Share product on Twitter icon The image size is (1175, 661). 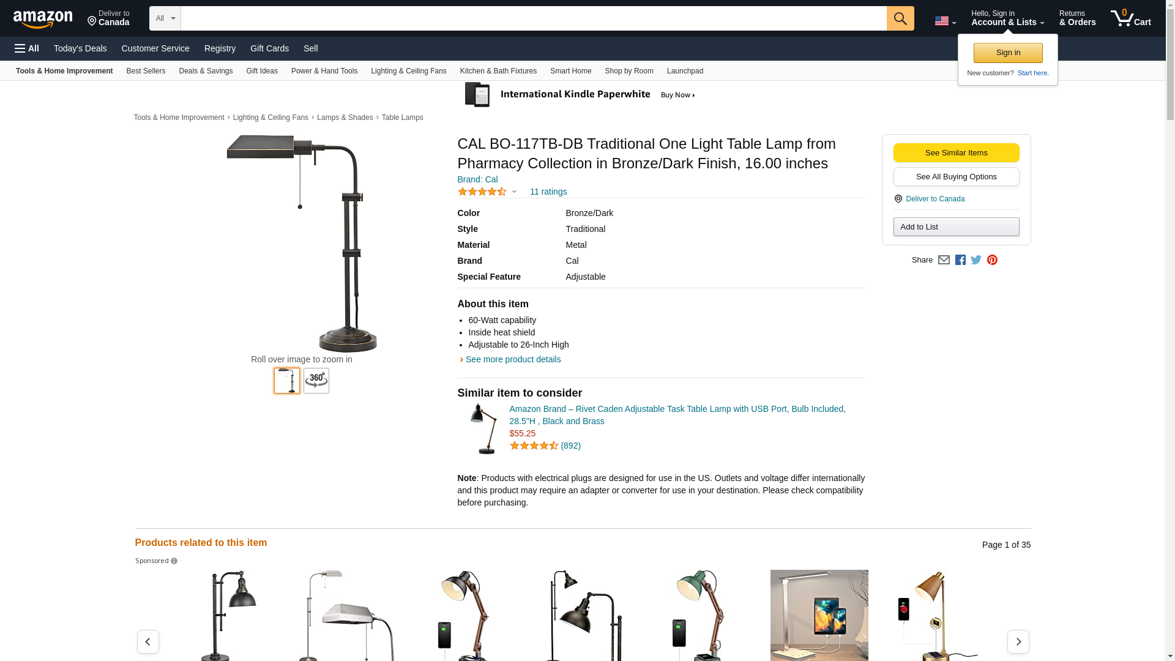pyautogui.click(x=976, y=260)
